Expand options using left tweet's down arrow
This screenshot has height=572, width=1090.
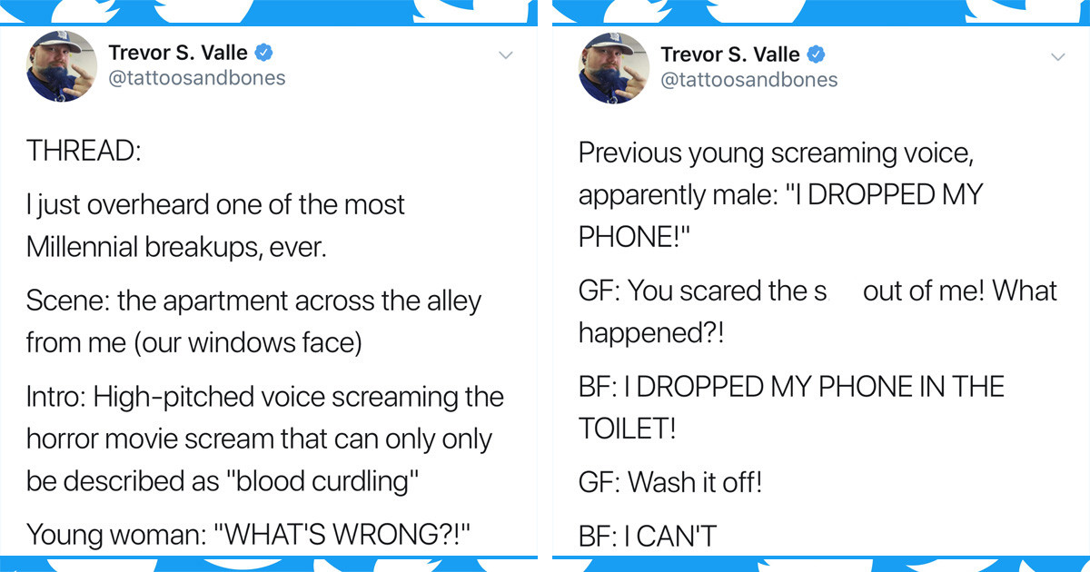pos(506,54)
